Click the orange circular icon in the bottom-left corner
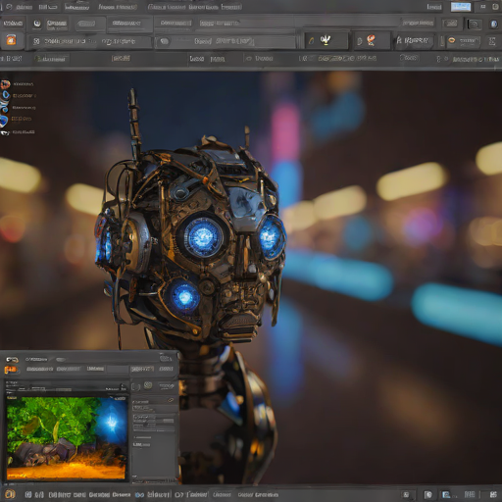The height and width of the screenshot is (502, 502). 10,494
